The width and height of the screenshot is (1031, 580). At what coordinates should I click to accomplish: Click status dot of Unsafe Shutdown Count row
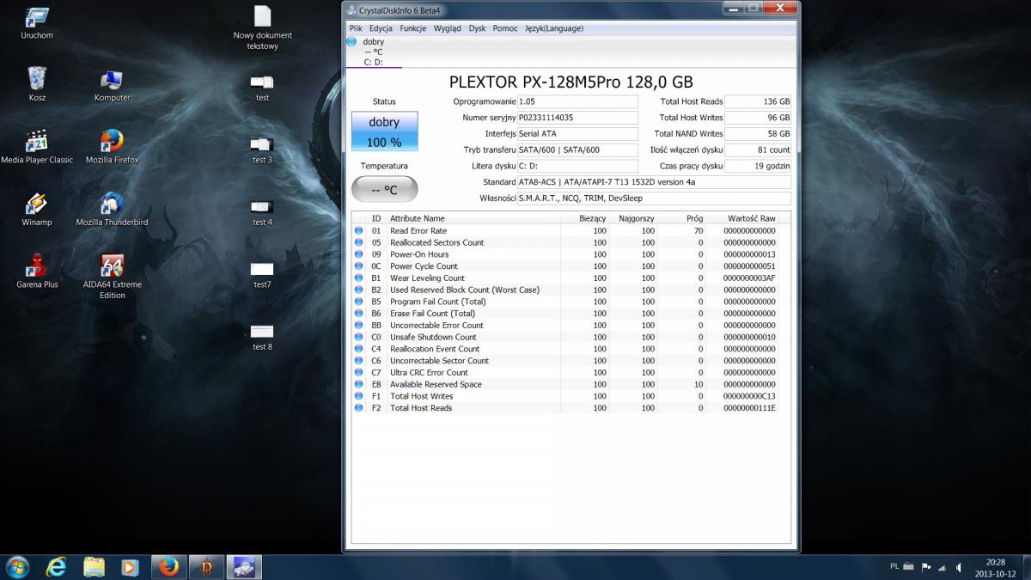pos(359,337)
